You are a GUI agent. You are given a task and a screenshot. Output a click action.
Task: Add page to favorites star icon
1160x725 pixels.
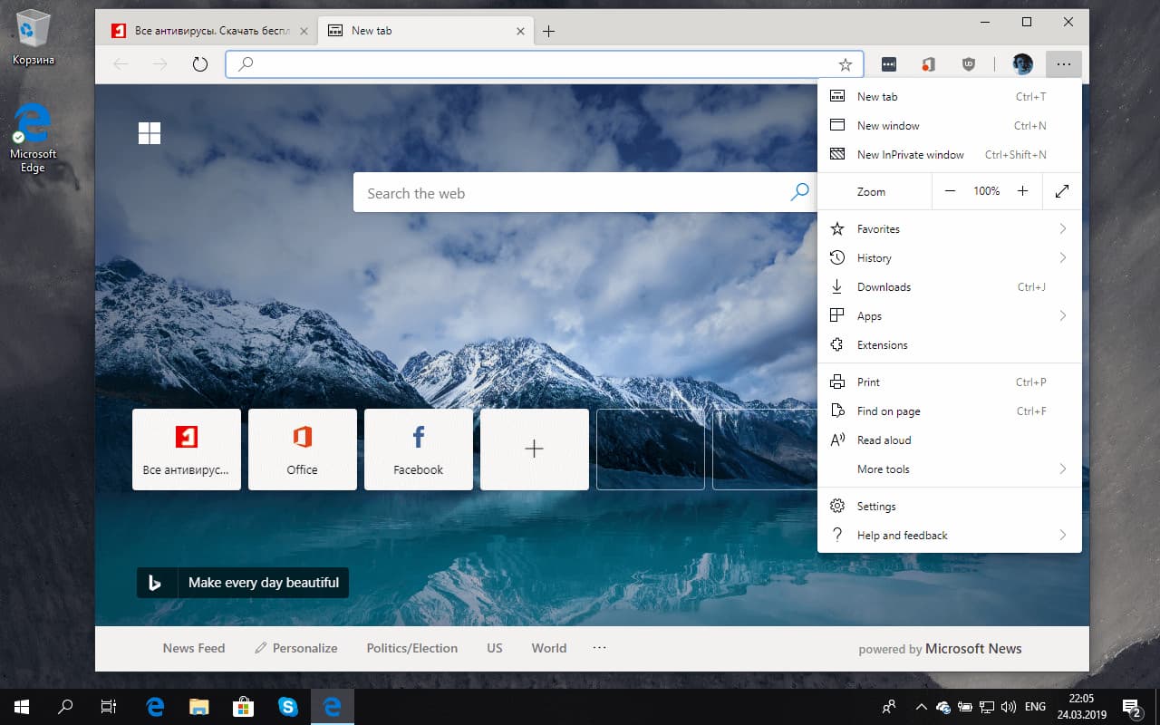click(x=846, y=64)
